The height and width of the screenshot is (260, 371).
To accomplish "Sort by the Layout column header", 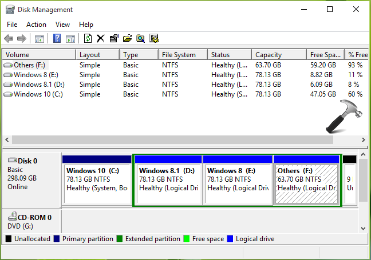I will tap(97, 55).
